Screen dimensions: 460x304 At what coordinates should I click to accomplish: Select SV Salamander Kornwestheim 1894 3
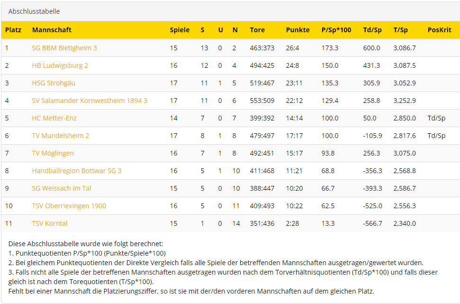90,101
